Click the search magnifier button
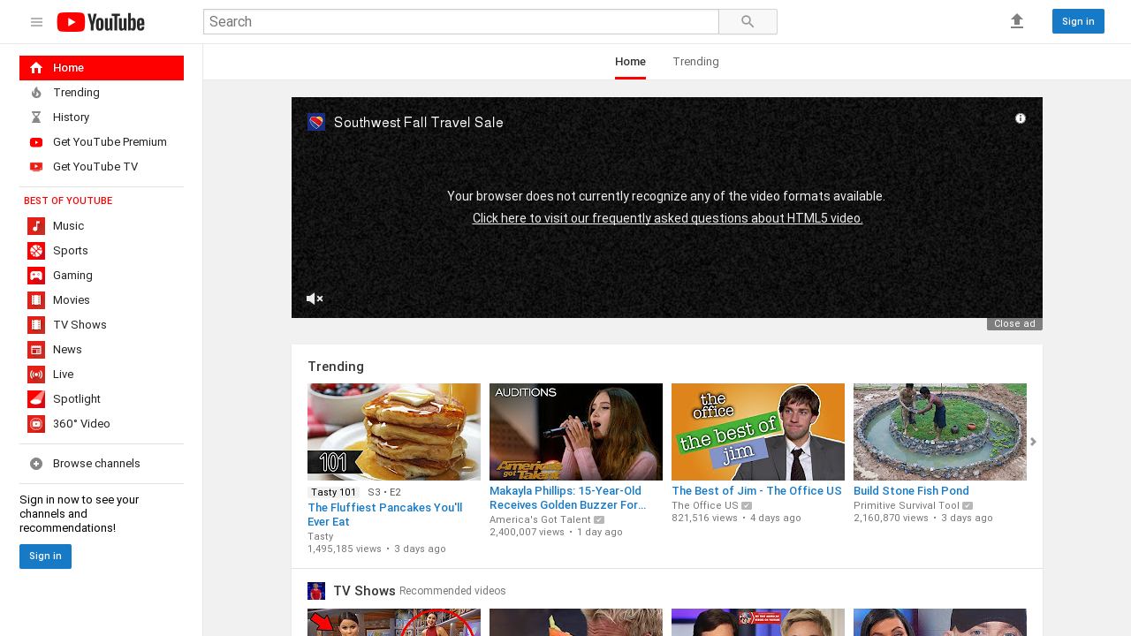1131x636 pixels. (x=748, y=22)
